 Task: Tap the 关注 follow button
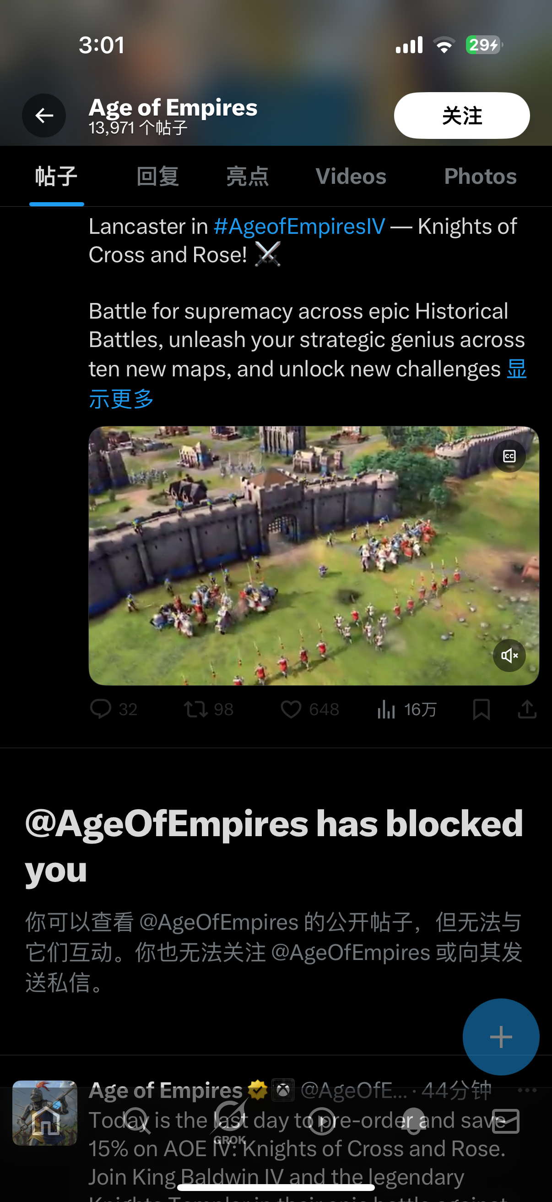(462, 115)
